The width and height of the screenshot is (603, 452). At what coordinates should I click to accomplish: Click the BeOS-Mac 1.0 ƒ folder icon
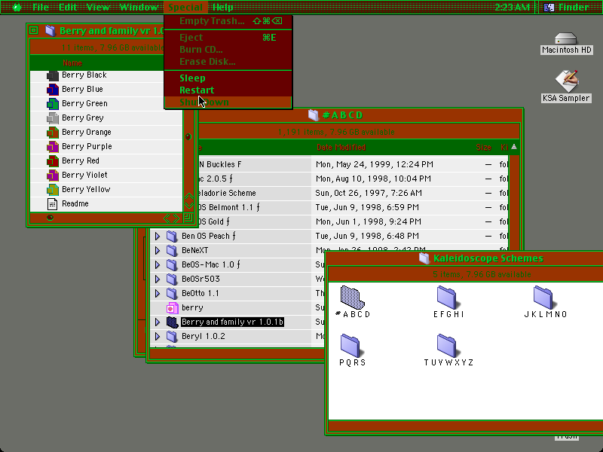(x=172, y=265)
